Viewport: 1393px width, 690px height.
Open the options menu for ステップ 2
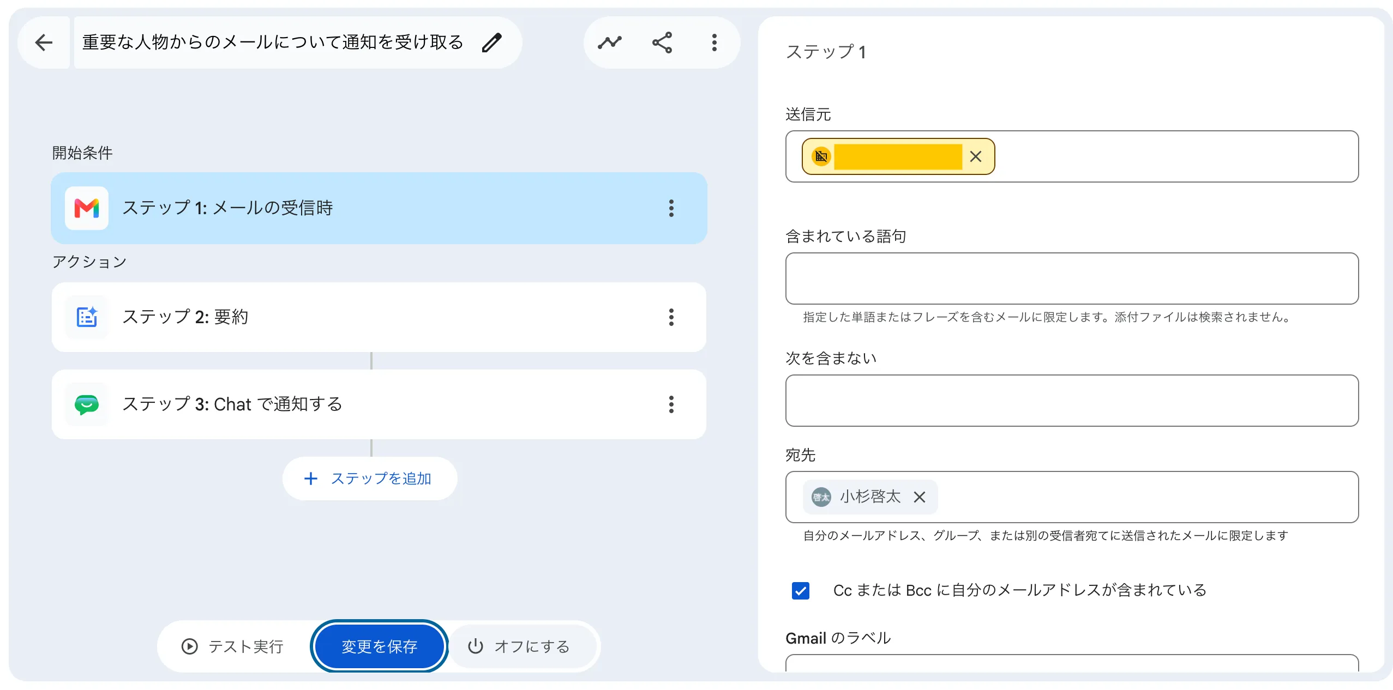671,317
